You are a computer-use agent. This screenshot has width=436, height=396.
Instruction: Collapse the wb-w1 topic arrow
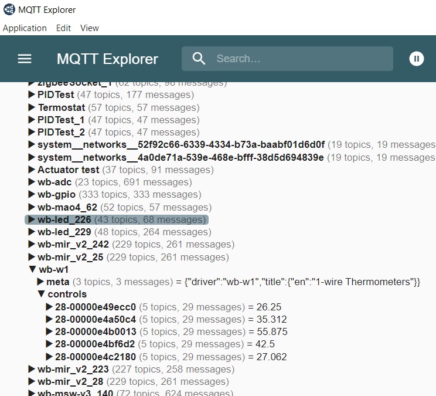pyautogui.click(x=33, y=269)
